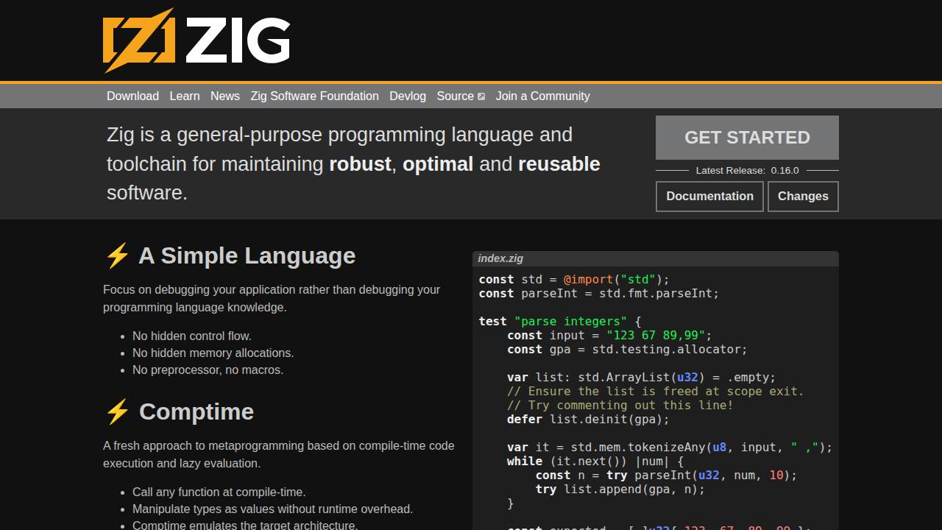
Task: Open the Documentation button
Action: [x=709, y=197]
